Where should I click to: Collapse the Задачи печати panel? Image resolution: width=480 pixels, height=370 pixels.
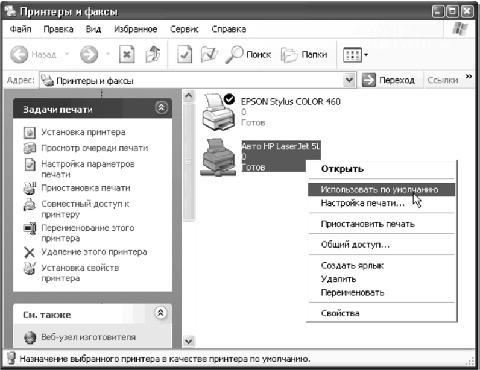point(162,108)
